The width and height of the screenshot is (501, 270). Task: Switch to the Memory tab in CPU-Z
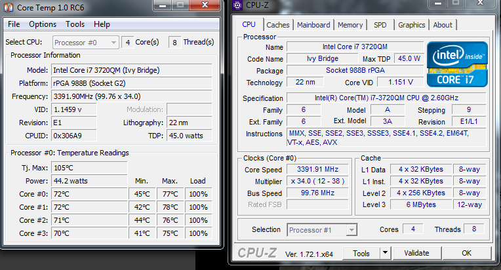click(x=350, y=25)
